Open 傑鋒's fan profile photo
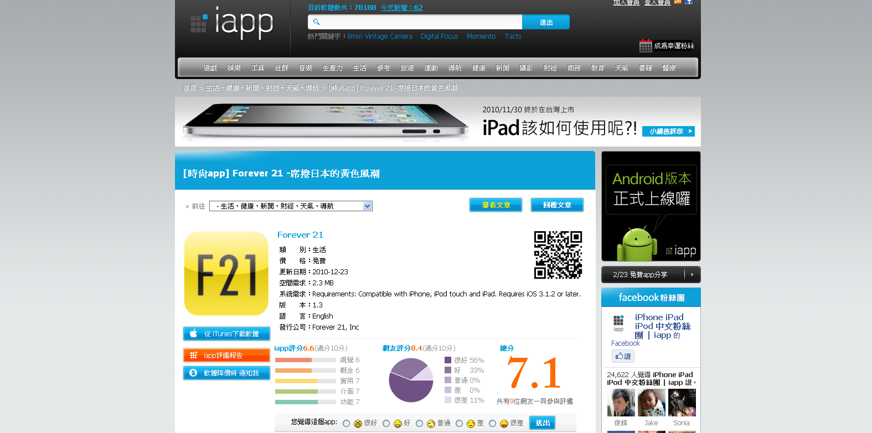Screen dimensions: 872x433 (621, 403)
